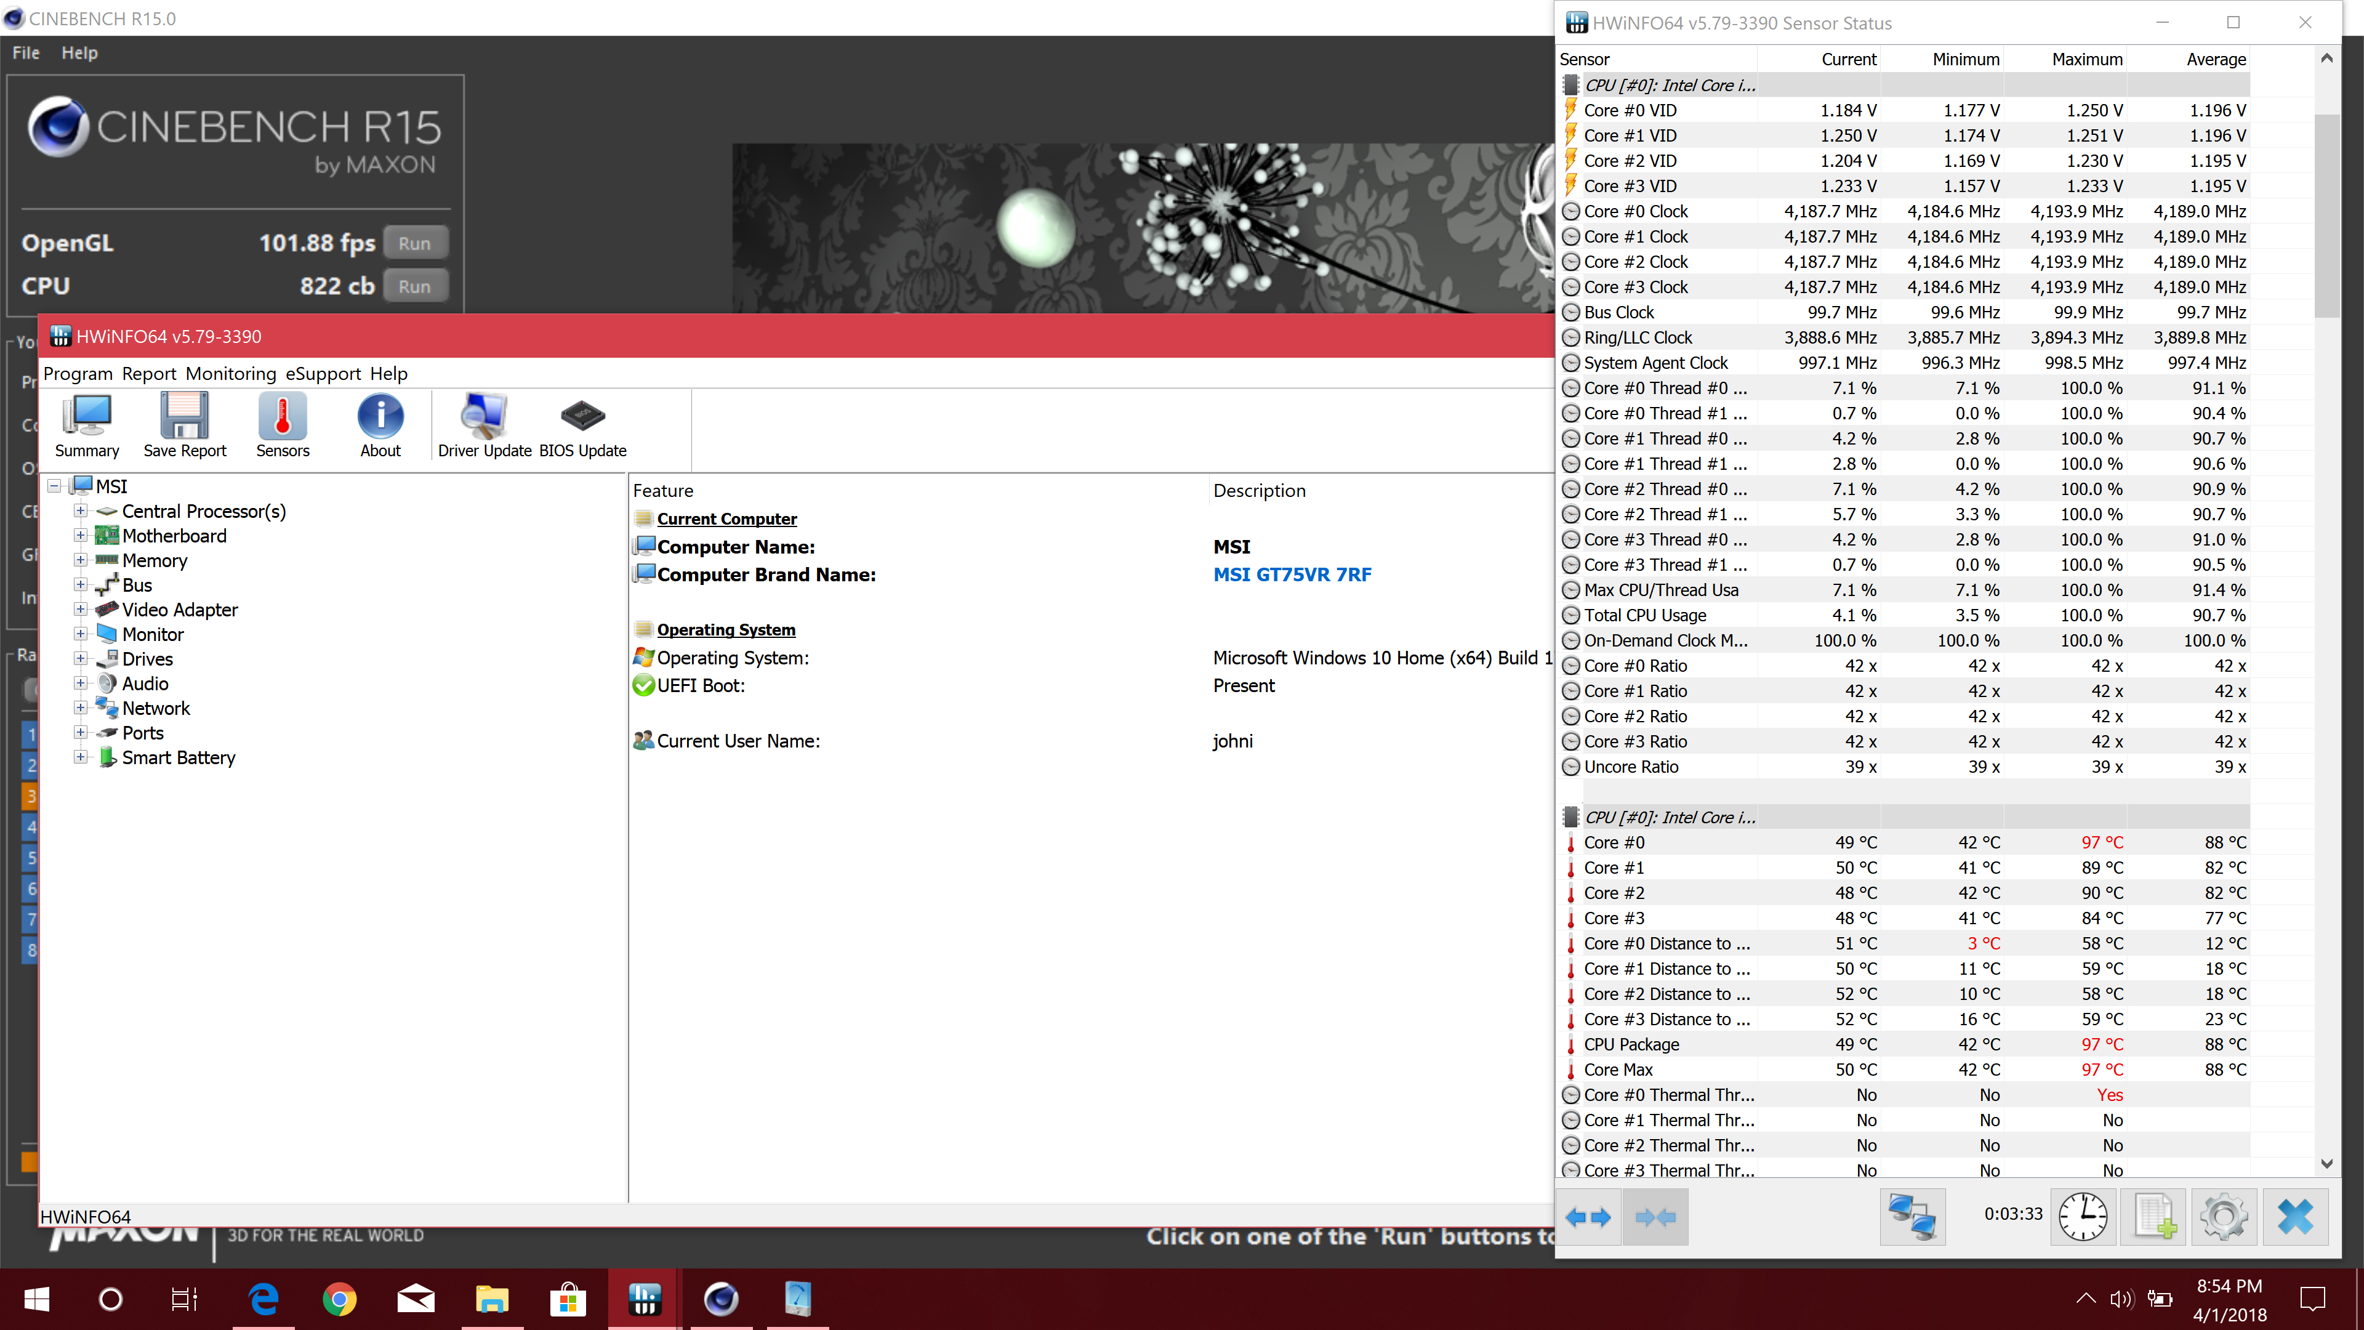Screen dimensions: 2364x1330
Task: Expand the Video Adapter tree node
Action: 81,610
